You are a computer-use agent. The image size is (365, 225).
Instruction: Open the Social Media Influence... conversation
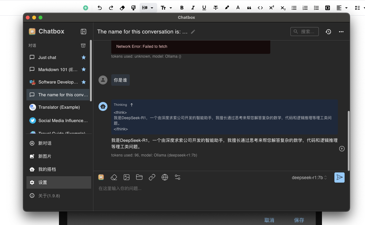58,120
